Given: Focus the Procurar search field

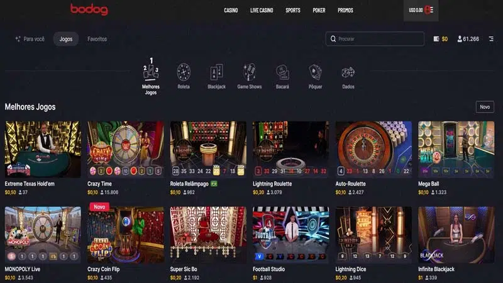Looking at the screenshot, I should 375,39.
